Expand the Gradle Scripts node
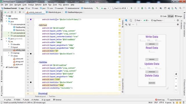The height and width of the screenshot is (104, 186). click(x=4, y=67)
